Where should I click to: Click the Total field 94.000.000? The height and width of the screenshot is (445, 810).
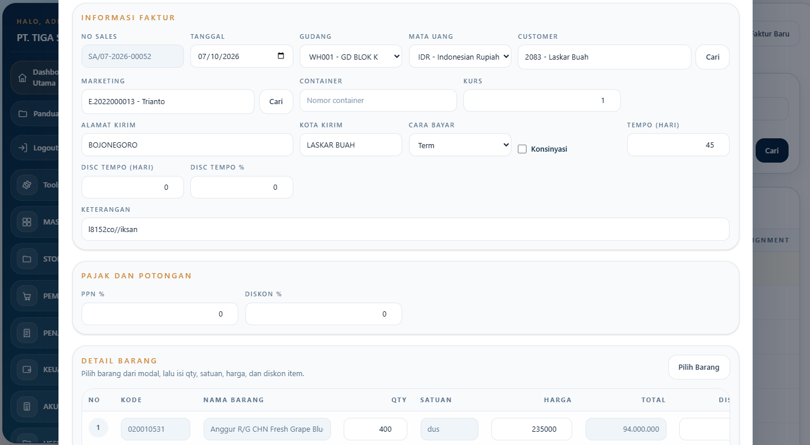coord(626,429)
